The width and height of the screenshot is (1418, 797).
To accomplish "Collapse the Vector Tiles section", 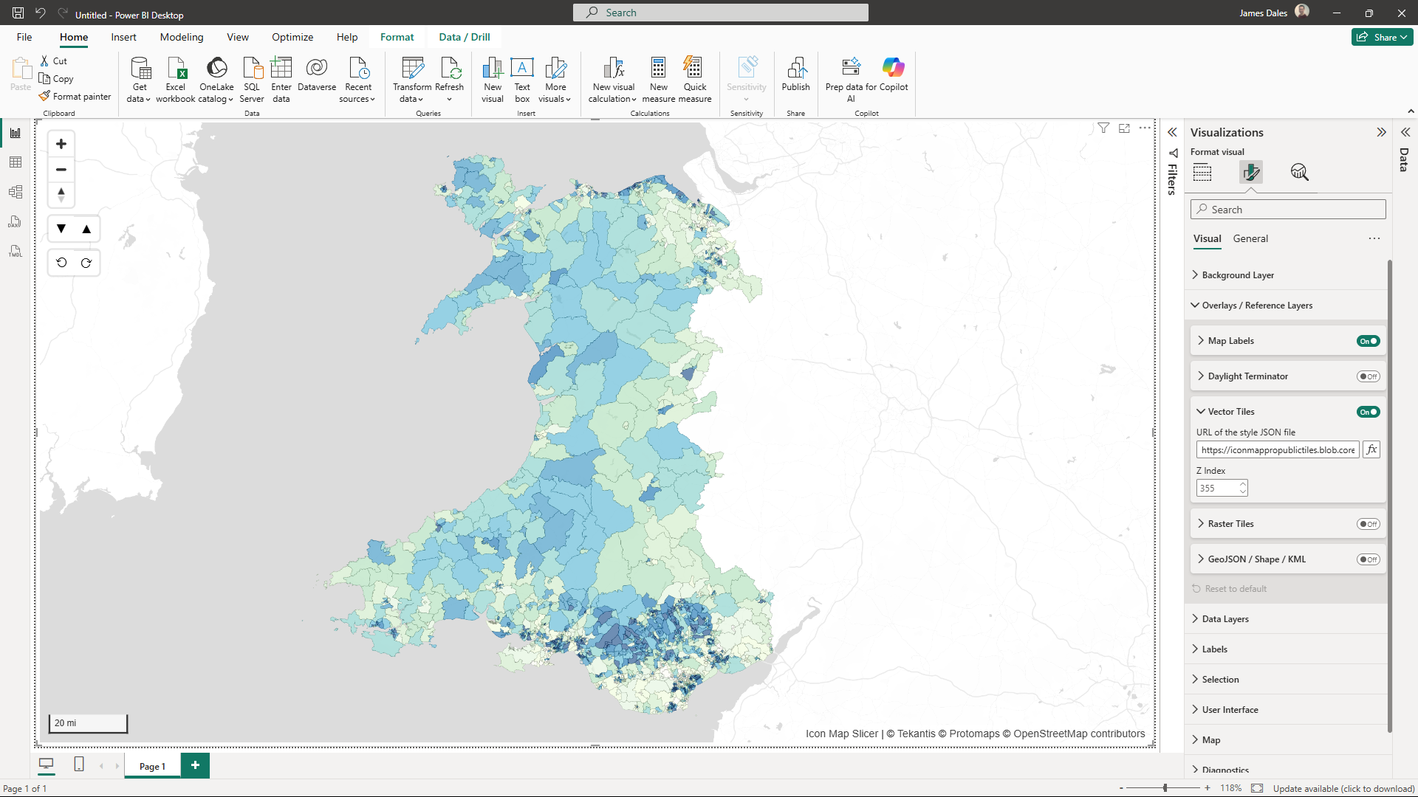I will 1199,411.
